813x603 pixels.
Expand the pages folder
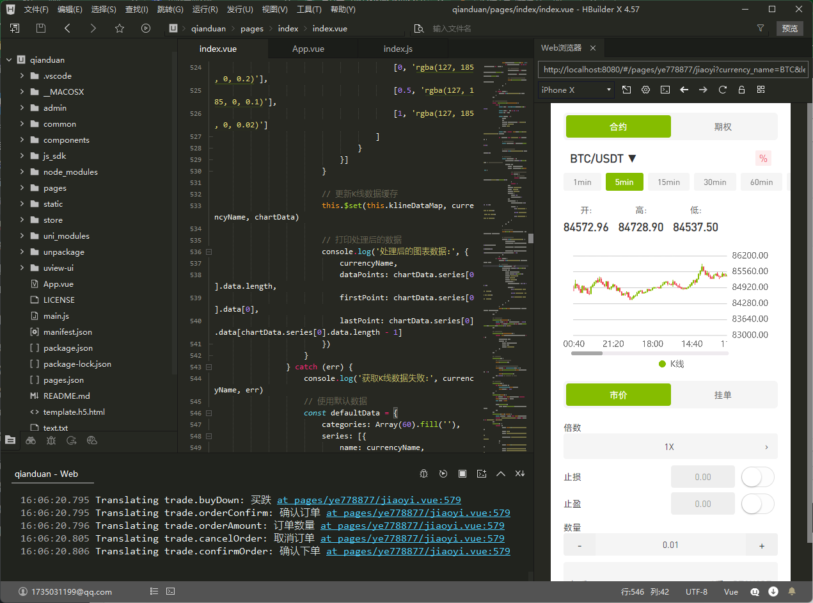tap(22, 188)
